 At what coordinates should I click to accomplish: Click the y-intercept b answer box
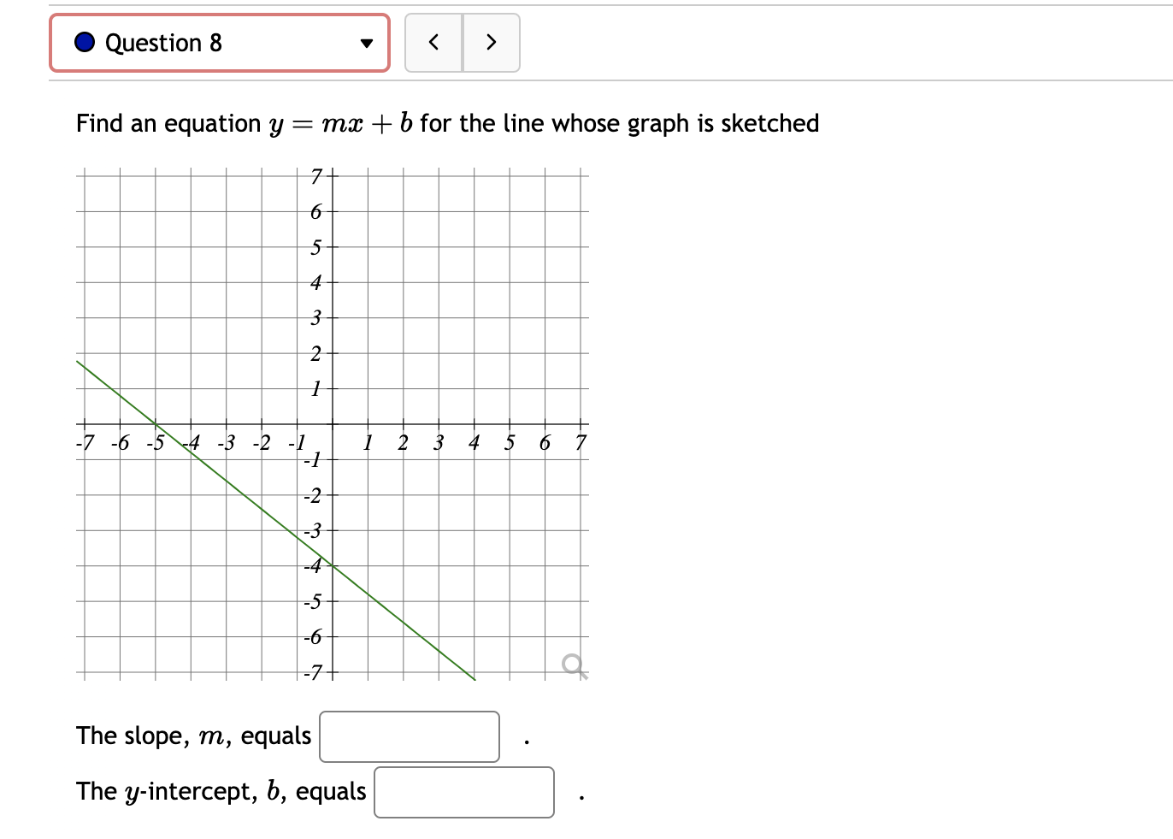pos(463,793)
